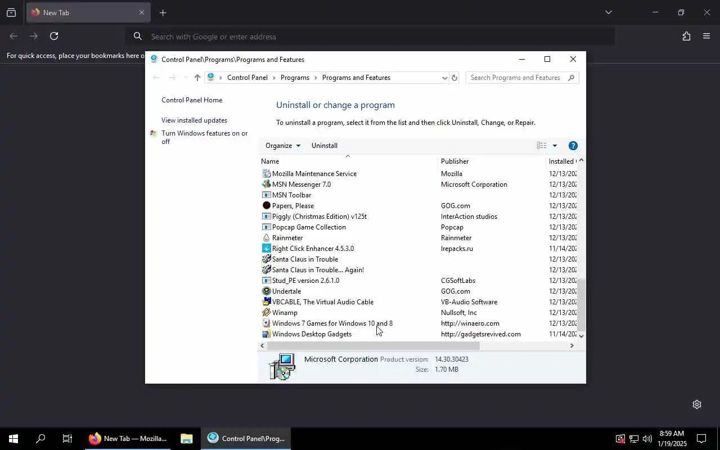Open the view options dropdown arrow
Viewport: 720px width, 450px height.
pos(555,146)
